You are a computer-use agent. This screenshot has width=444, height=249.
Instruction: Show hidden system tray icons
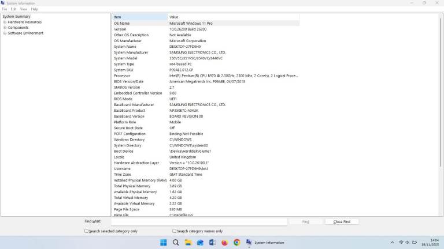tap(393, 243)
